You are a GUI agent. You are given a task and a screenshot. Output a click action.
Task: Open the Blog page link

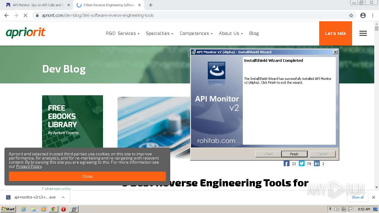point(254,33)
